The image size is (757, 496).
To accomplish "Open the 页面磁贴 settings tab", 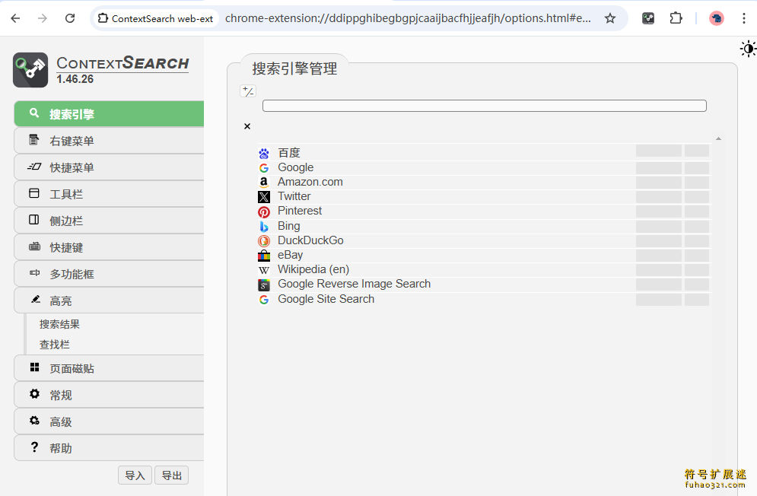I will [109, 368].
